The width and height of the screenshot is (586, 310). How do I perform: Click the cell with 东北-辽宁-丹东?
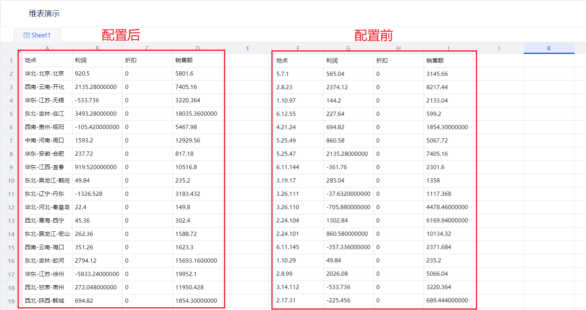44,194
